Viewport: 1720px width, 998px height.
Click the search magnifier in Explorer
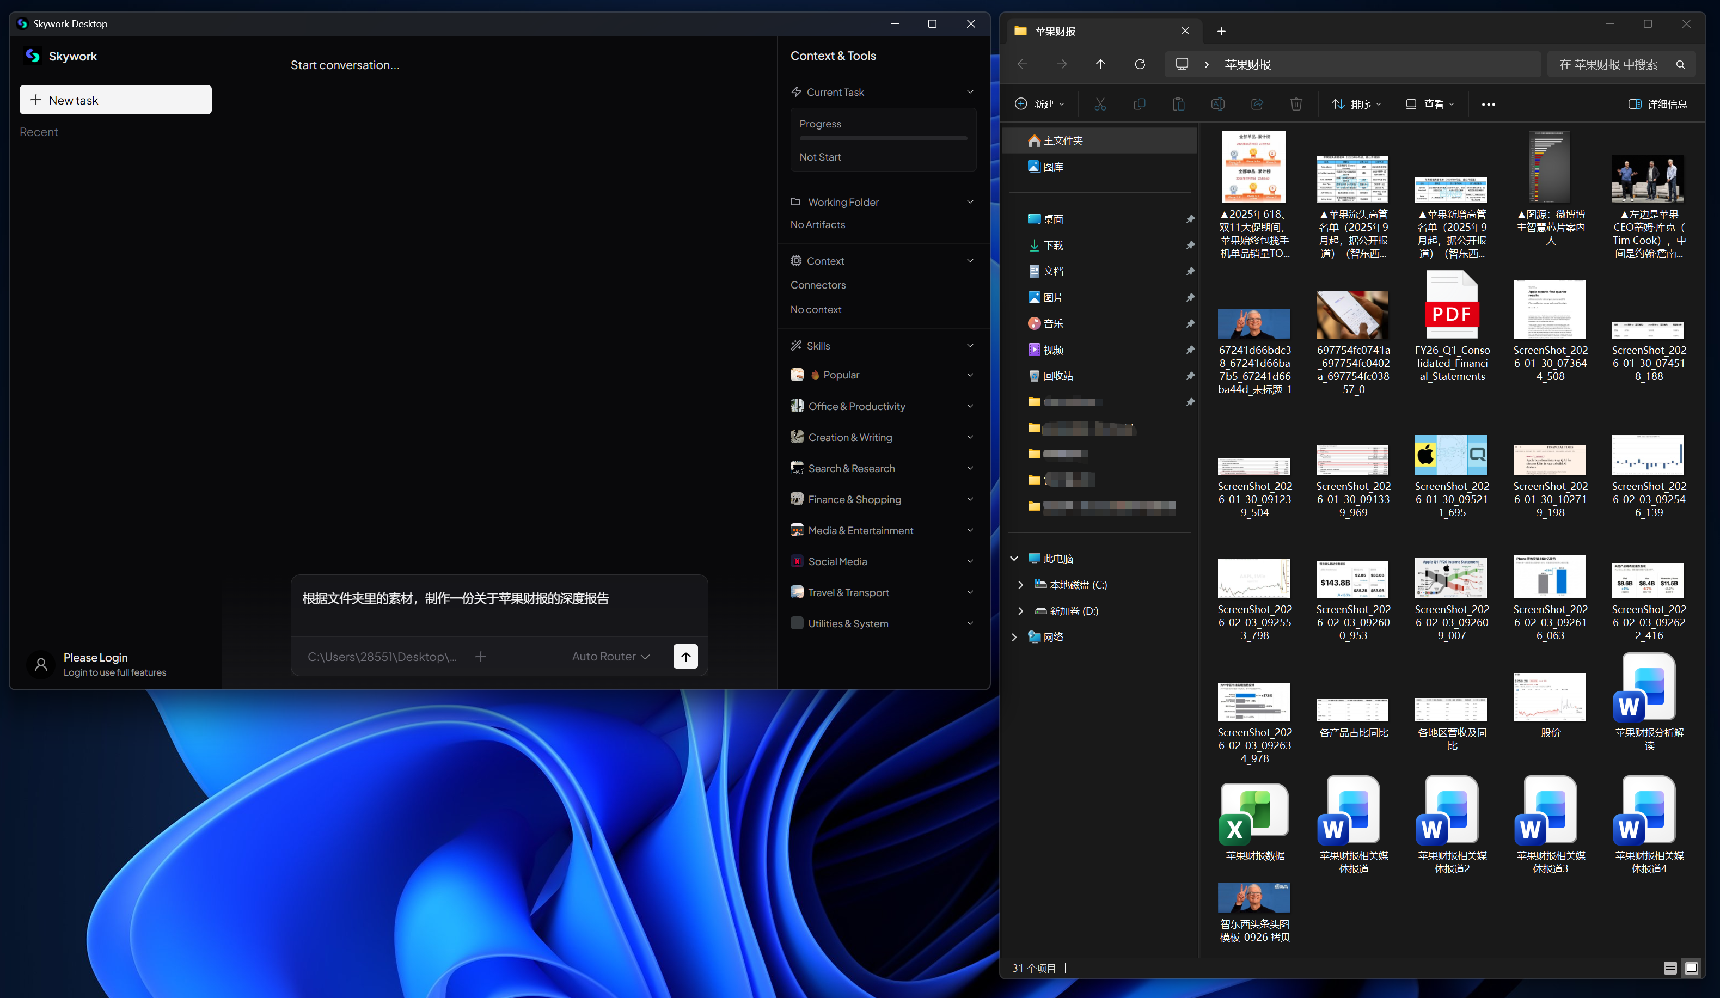point(1680,64)
